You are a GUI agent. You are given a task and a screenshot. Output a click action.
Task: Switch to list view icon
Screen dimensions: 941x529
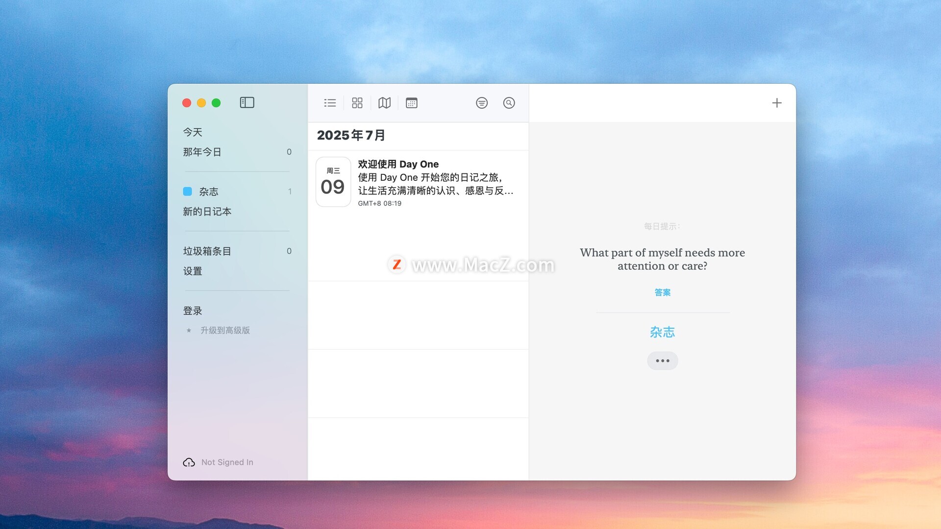point(330,103)
